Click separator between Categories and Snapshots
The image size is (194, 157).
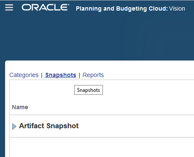point(42,75)
